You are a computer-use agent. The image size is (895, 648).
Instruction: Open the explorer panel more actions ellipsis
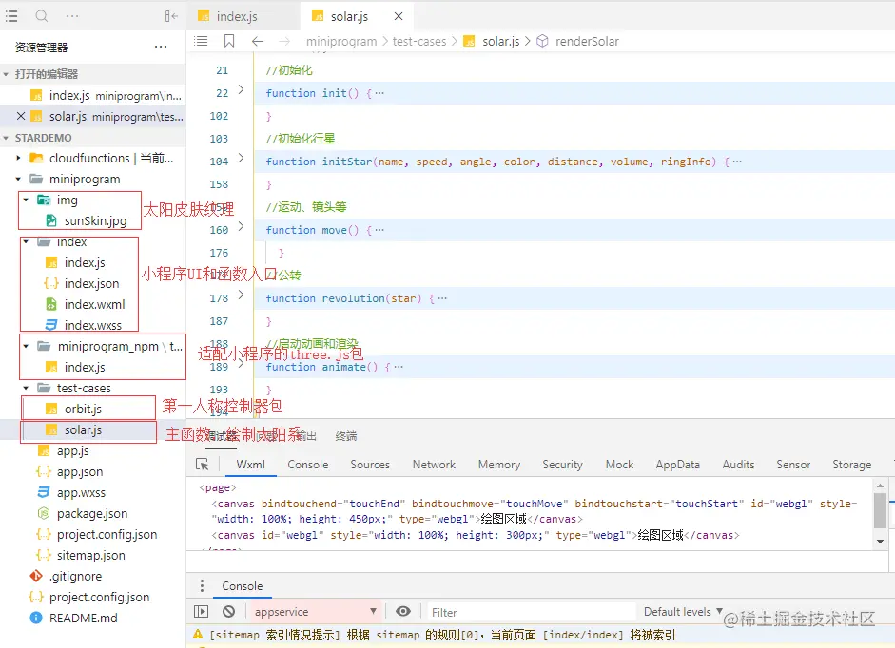(161, 47)
